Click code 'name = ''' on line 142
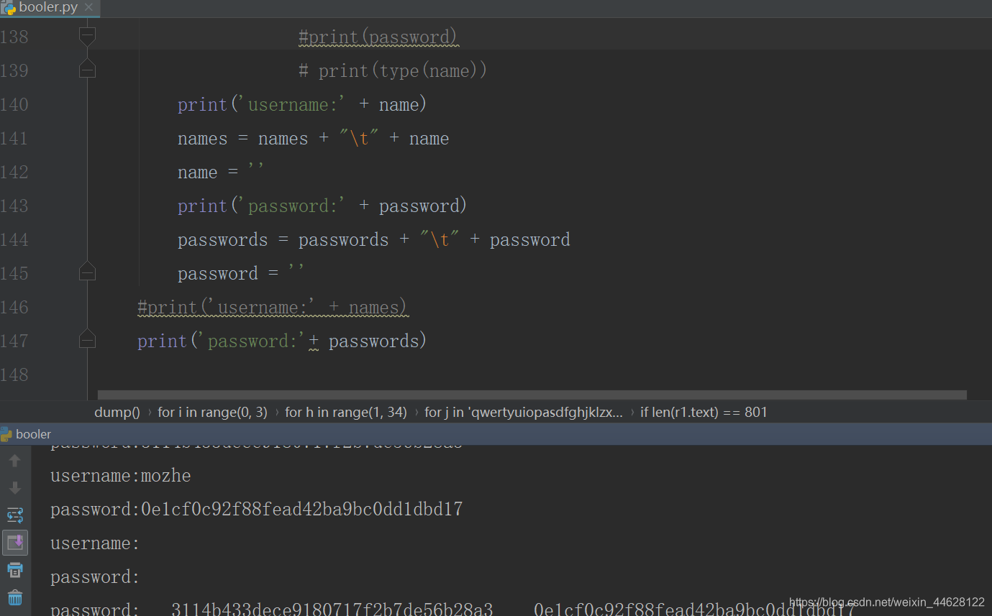 [x=221, y=173]
